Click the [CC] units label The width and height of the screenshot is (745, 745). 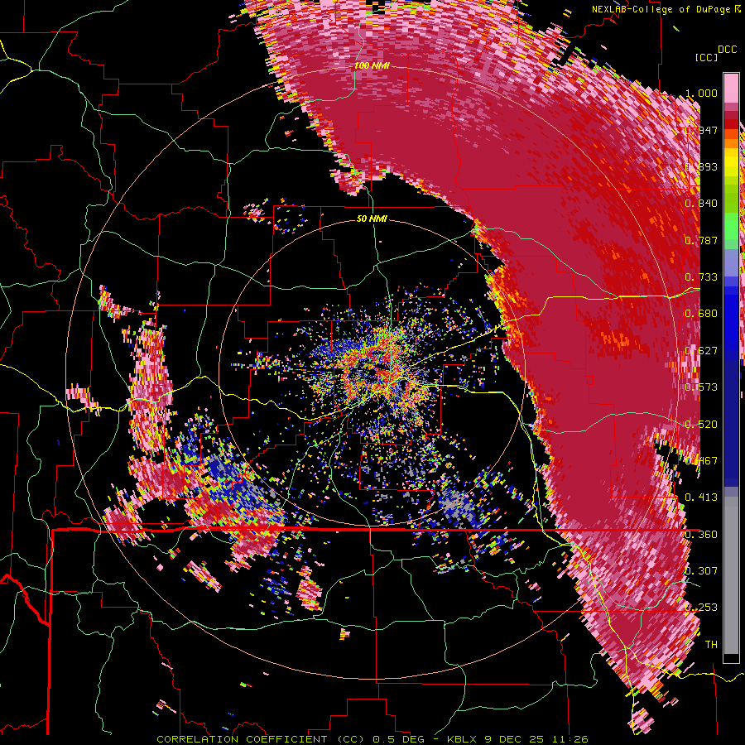(707, 57)
